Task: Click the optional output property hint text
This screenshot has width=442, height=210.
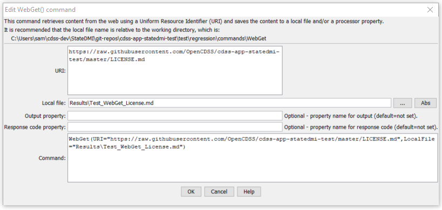Action: pos(351,116)
